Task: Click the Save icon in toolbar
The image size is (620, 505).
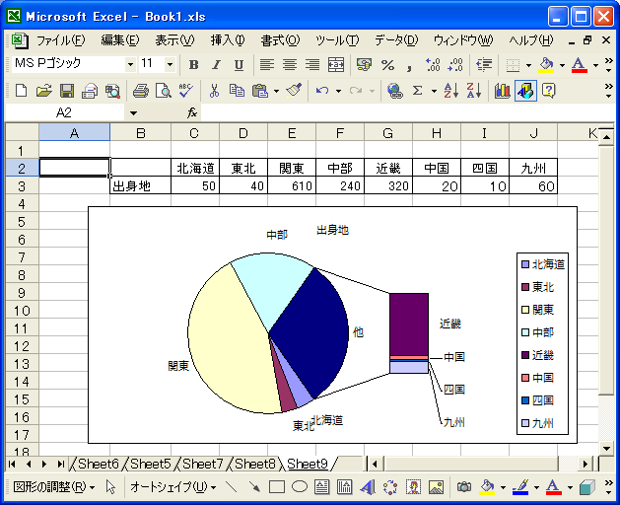Action: [x=66, y=91]
